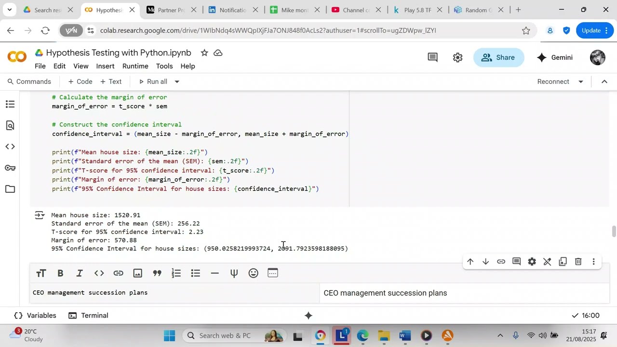The image size is (617, 347).
Task: Open more cell actions menu
Action: 593,262
